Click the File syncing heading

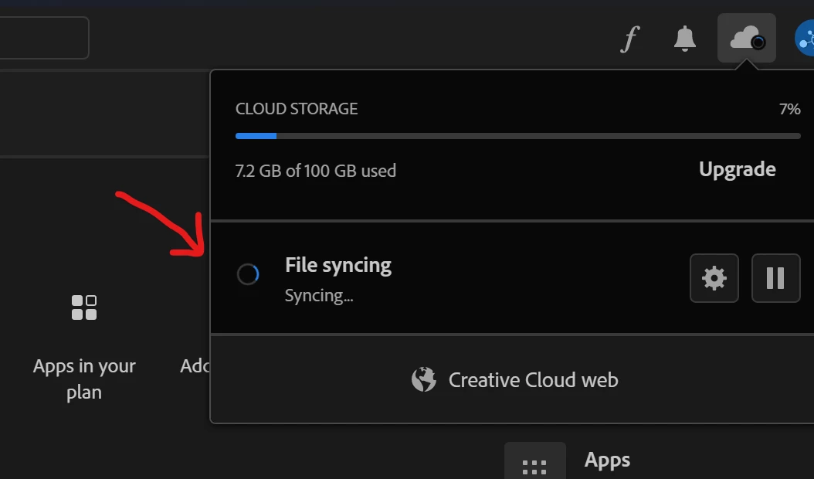pyautogui.click(x=338, y=266)
